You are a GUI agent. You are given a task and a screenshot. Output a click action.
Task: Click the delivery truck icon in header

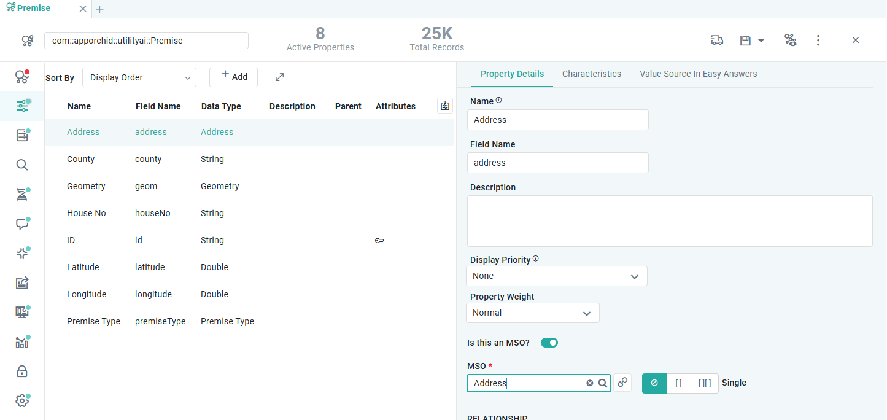point(716,41)
